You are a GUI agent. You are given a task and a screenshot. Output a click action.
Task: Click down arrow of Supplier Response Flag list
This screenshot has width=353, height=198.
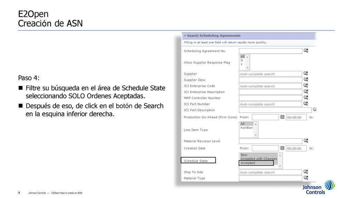pyautogui.click(x=248, y=68)
